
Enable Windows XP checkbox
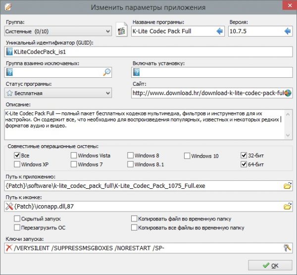[x=17, y=164]
